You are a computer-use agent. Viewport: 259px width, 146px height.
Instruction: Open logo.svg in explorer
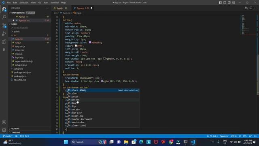point(19,58)
